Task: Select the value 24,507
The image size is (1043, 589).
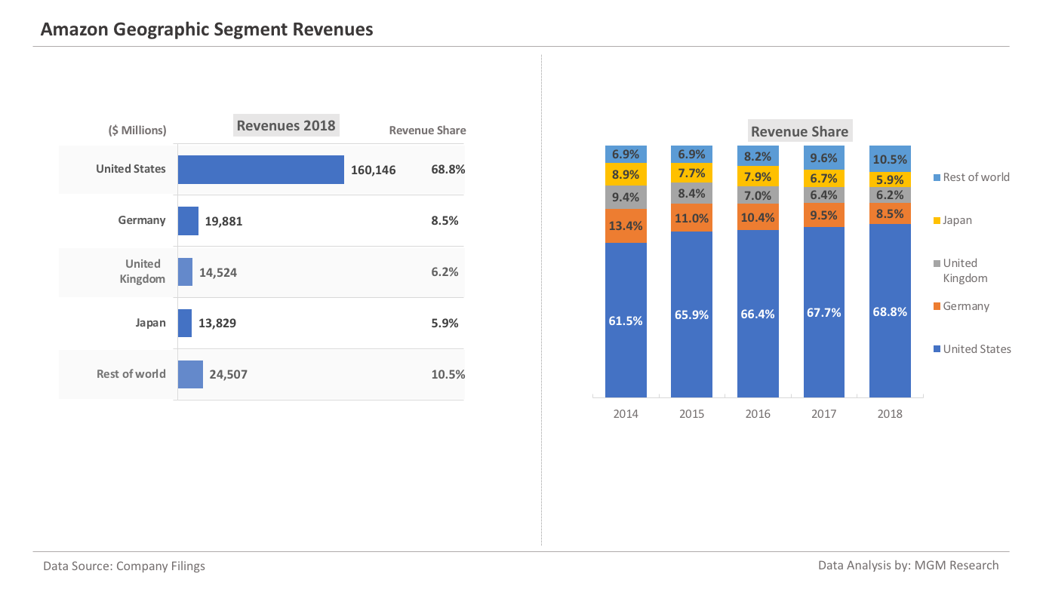Action: pos(228,374)
